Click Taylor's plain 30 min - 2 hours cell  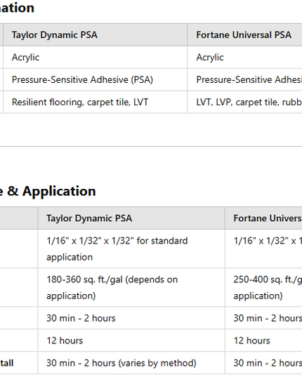point(131,318)
